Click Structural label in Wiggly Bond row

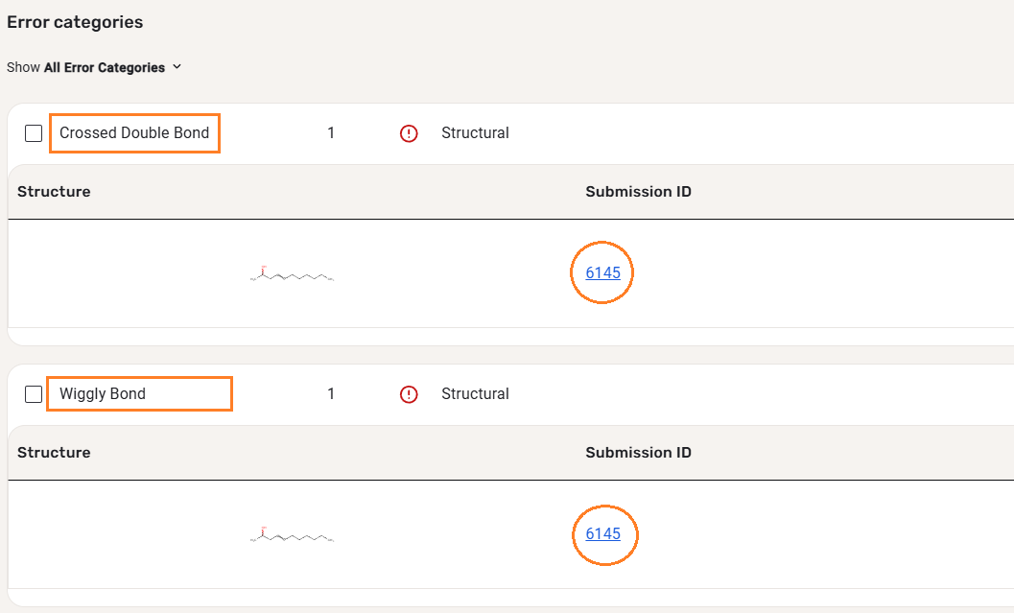(x=475, y=394)
